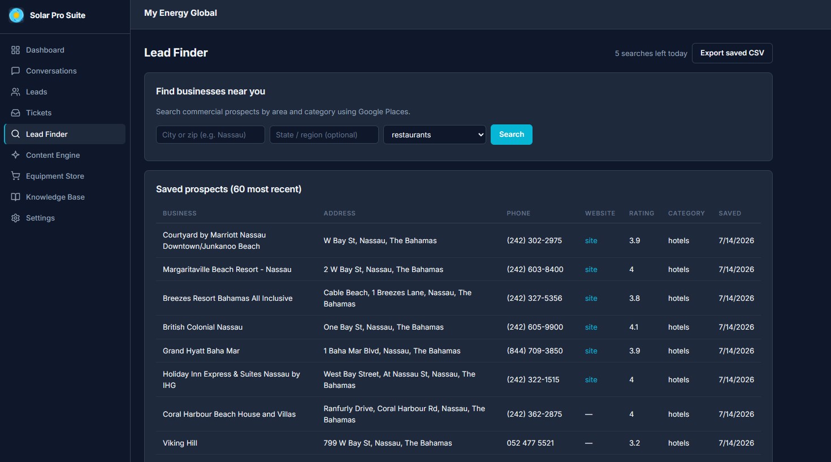Click the Tickets inbox icon
This screenshot has height=462, width=831.
pyautogui.click(x=15, y=113)
